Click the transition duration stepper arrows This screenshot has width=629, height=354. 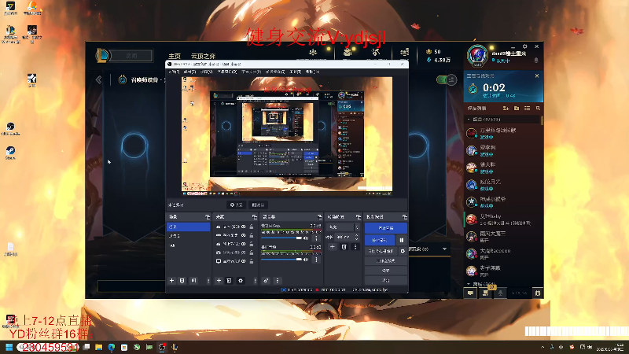point(357,237)
